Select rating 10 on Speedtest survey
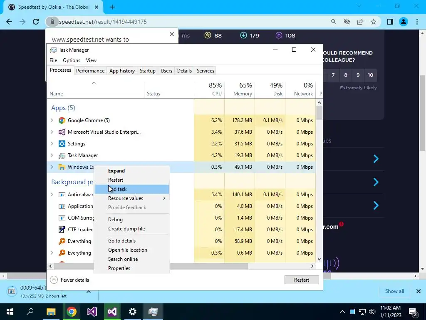Screen dimensions: 426x320 point(371,75)
